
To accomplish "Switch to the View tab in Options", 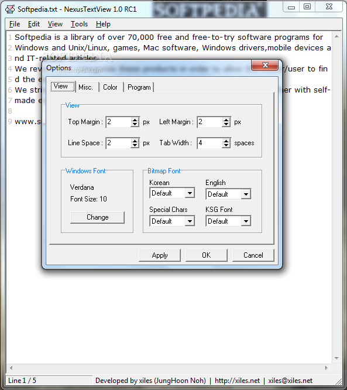I will (63, 87).
